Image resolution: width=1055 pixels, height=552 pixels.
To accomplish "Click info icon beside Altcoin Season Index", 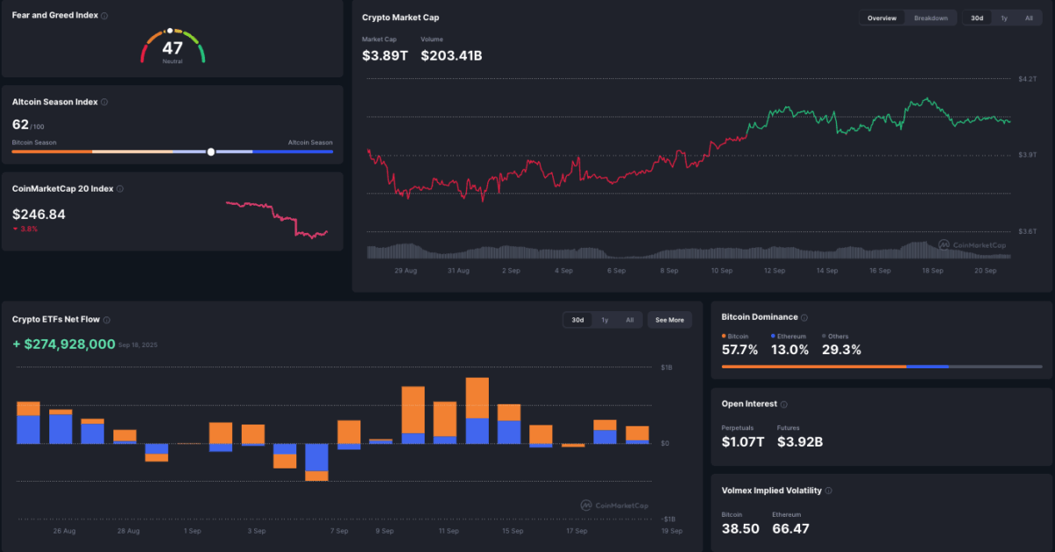I will (x=105, y=102).
